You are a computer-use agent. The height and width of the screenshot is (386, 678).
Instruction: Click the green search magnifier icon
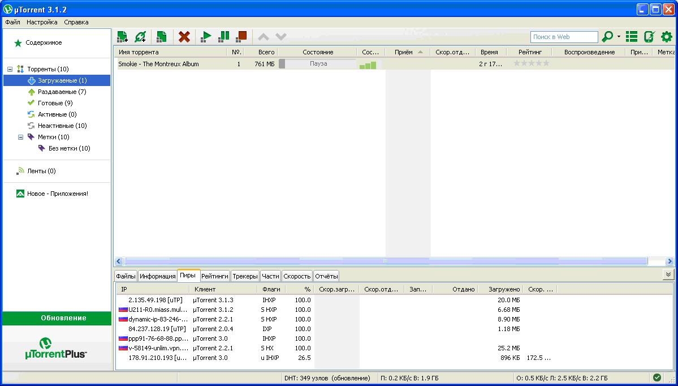(x=607, y=37)
